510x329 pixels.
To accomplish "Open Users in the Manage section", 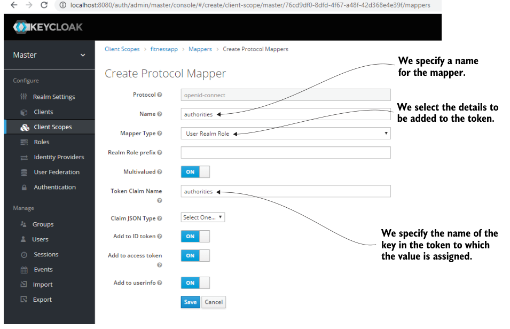I will 40,239.
